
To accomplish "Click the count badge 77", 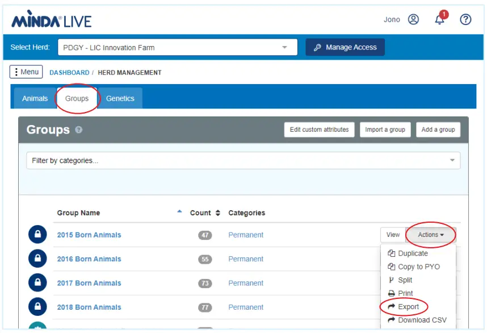I will (205, 307).
